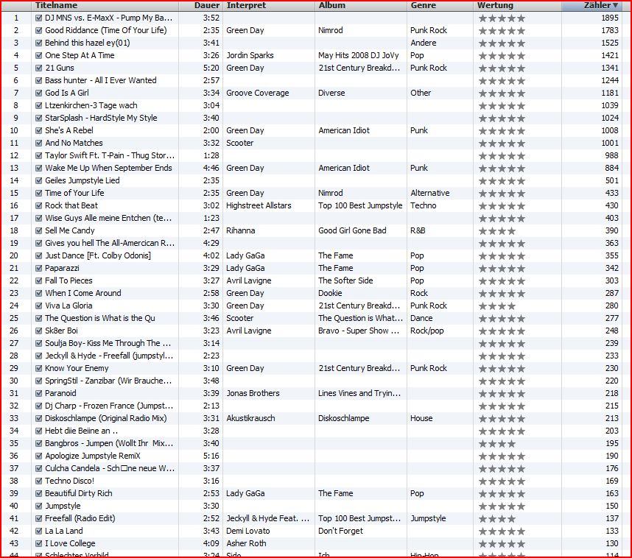The height and width of the screenshot is (558, 632).
Task: Select StarSplash - HardStyle My Style
Action: pyautogui.click(x=101, y=118)
